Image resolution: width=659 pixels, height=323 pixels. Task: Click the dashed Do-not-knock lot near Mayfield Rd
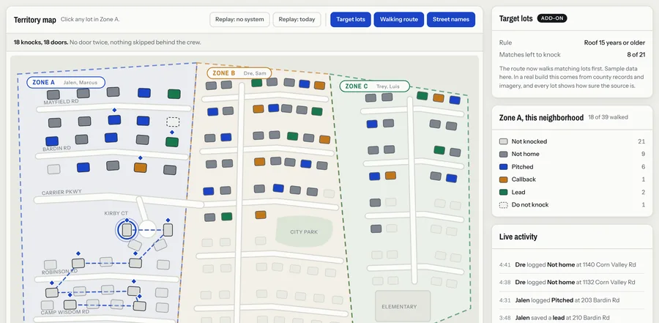(x=173, y=122)
